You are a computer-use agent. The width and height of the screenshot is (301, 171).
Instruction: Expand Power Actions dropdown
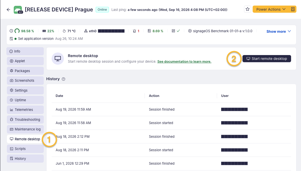coord(271,9)
